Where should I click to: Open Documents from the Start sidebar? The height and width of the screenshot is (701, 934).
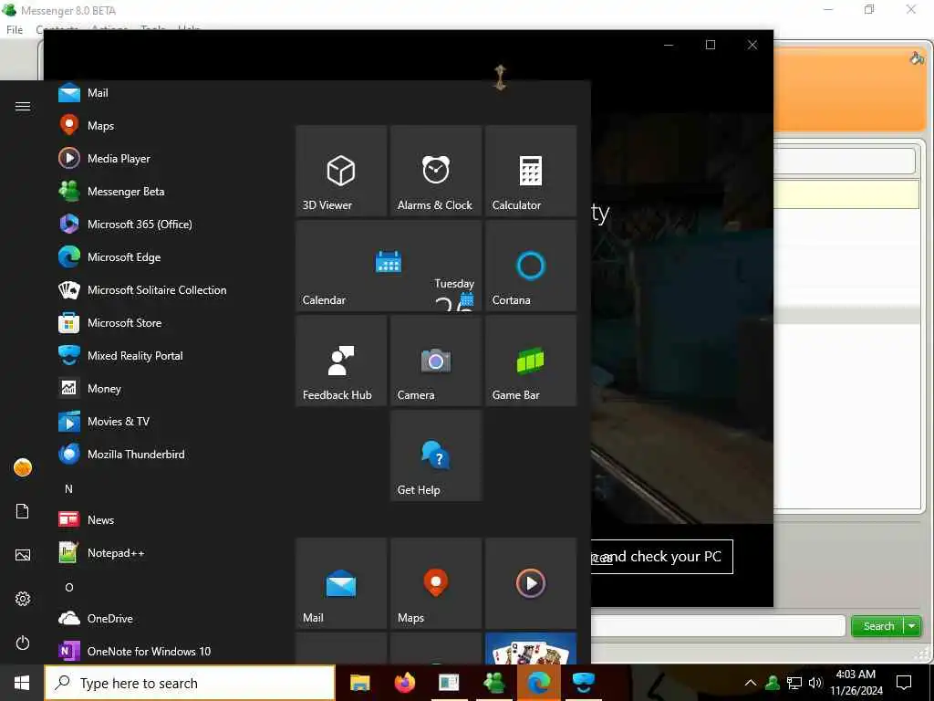[23, 511]
